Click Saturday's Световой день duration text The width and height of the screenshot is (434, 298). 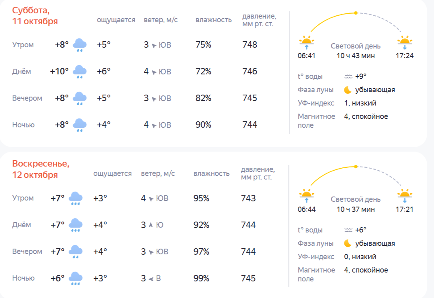pyautogui.click(x=356, y=55)
